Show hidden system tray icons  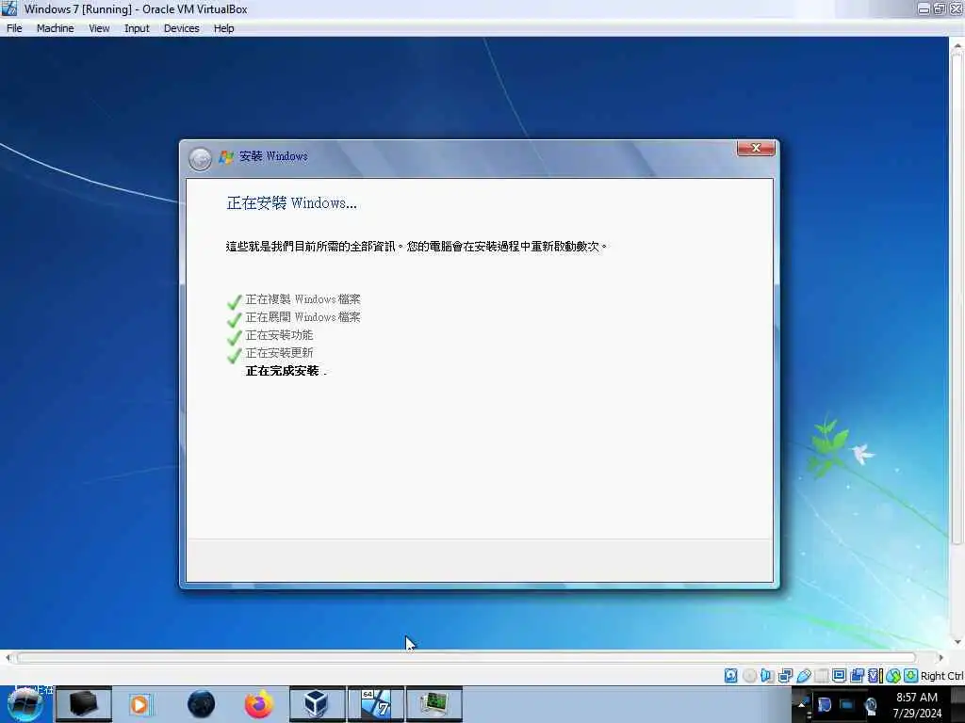point(802,705)
